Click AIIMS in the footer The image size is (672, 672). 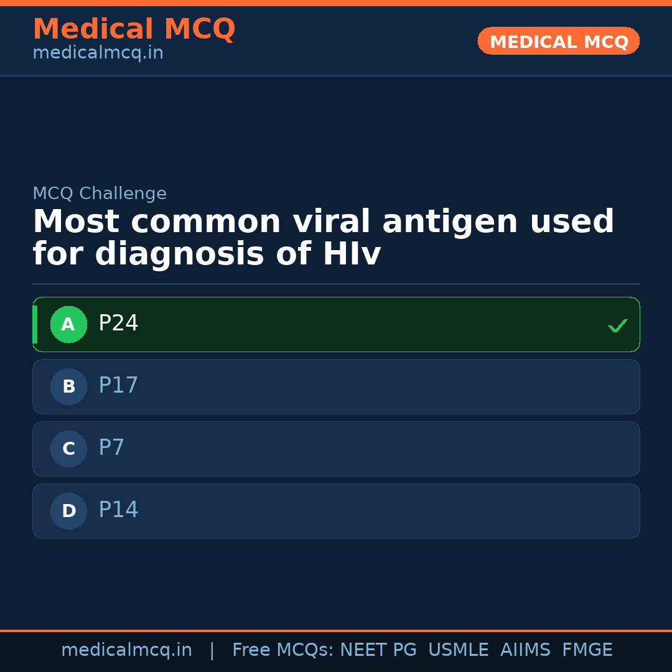click(525, 650)
